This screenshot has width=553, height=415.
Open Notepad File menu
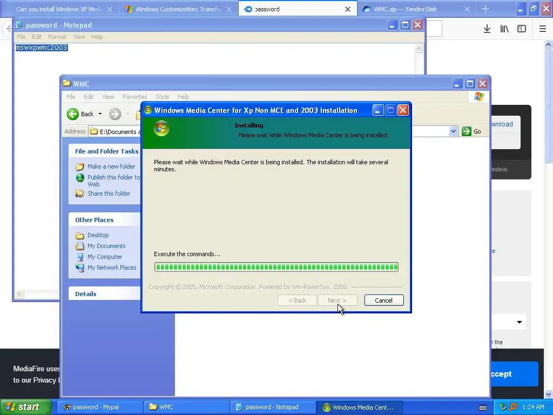(x=21, y=37)
